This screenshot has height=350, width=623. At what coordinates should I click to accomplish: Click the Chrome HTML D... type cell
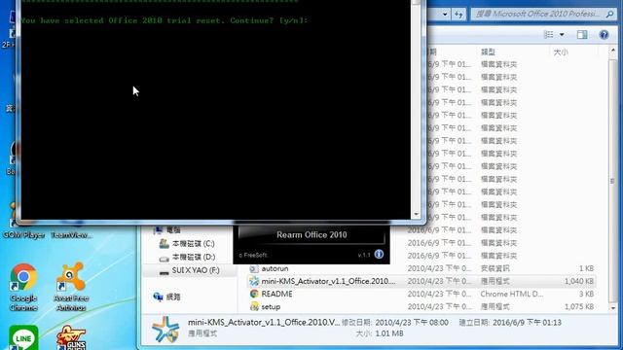coord(511,294)
